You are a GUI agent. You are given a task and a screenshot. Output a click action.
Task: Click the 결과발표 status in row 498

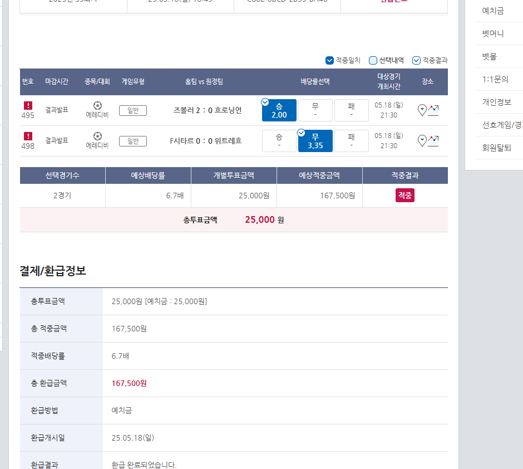pos(57,140)
